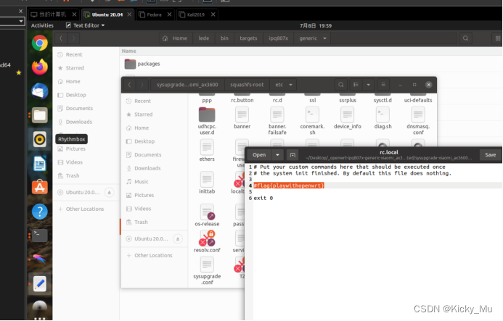Click the Open button in Text Editor
The height and width of the screenshot is (321, 503).
pyautogui.click(x=259, y=155)
